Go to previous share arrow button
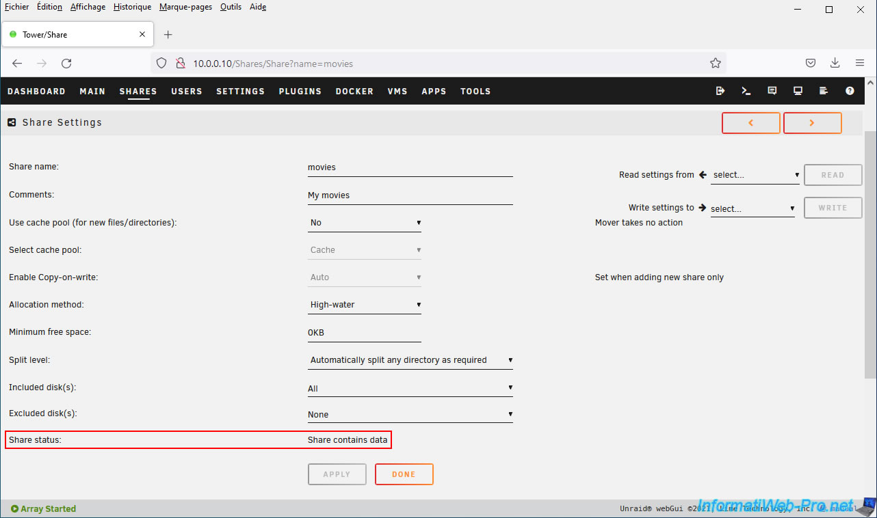The image size is (877, 518). pyautogui.click(x=750, y=123)
